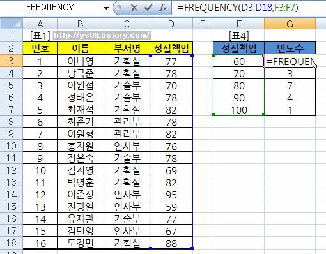
Task: Click bin value 60 in column F
Action: tap(238, 61)
